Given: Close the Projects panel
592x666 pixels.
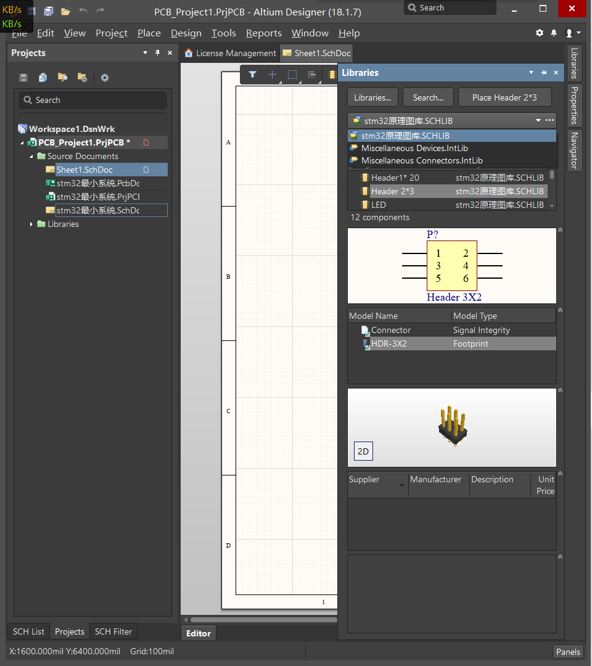Looking at the screenshot, I should (x=170, y=52).
